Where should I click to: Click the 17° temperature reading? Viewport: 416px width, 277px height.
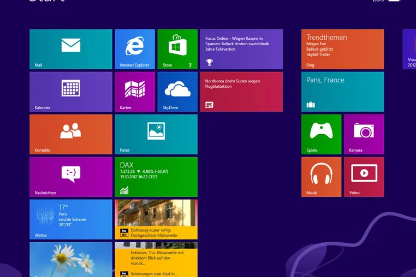[x=63, y=207]
